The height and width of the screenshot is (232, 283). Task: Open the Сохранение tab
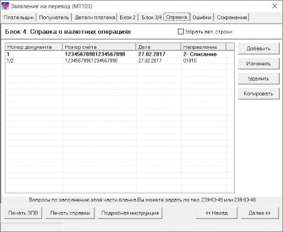pos(232,18)
